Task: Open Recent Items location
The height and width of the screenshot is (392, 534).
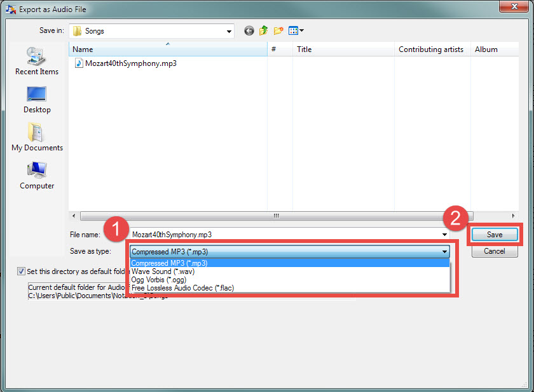Action: tap(36, 61)
